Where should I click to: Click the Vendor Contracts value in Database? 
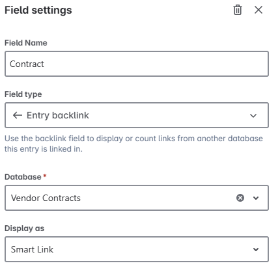(46, 198)
